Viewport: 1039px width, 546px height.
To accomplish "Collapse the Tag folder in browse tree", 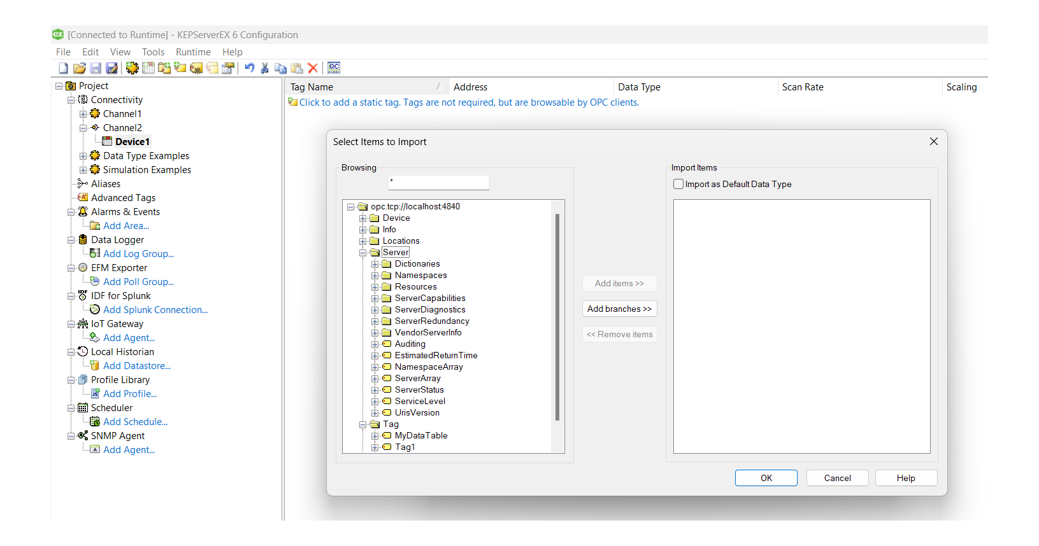I will pyautogui.click(x=362, y=424).
